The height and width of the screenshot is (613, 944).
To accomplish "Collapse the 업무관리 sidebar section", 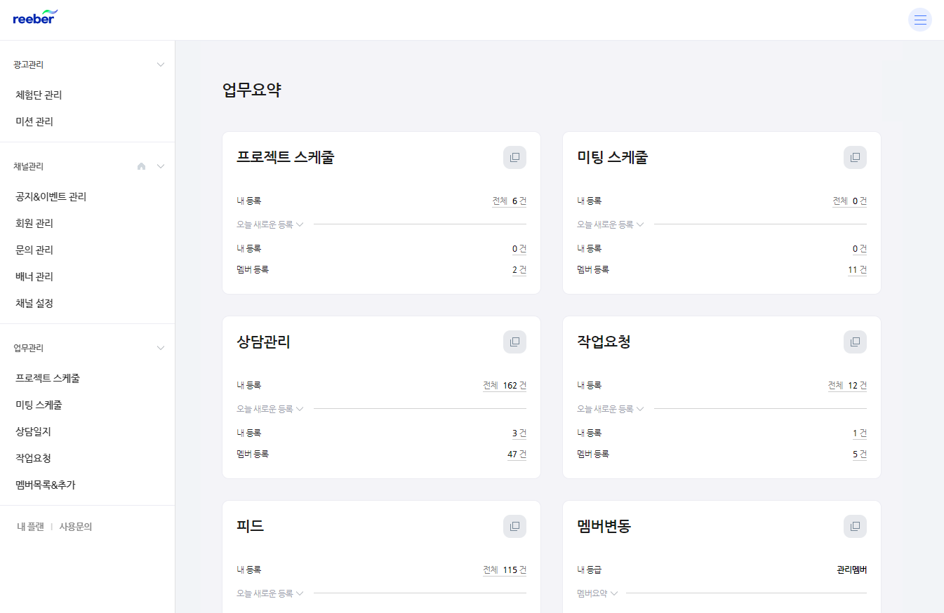I will point(161,348).
